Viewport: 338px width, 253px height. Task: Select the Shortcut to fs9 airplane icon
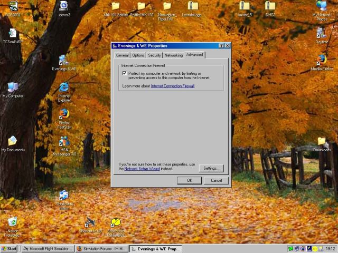[x=90, y=222]
